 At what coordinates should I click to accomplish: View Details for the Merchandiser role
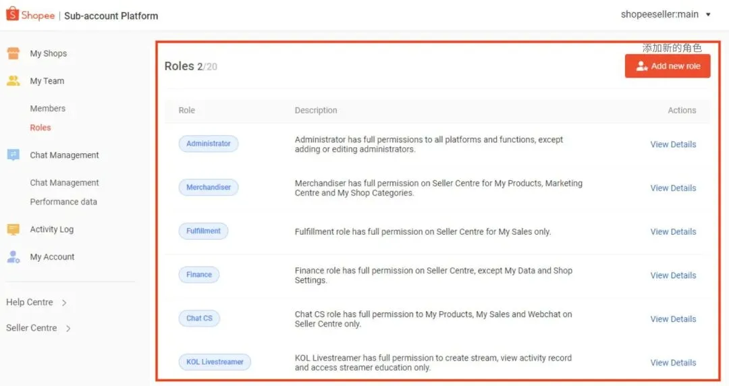673,188
